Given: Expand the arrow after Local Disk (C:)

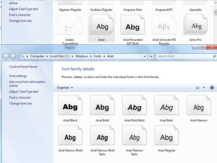Looking at the screenshot, I should [73, 56].
